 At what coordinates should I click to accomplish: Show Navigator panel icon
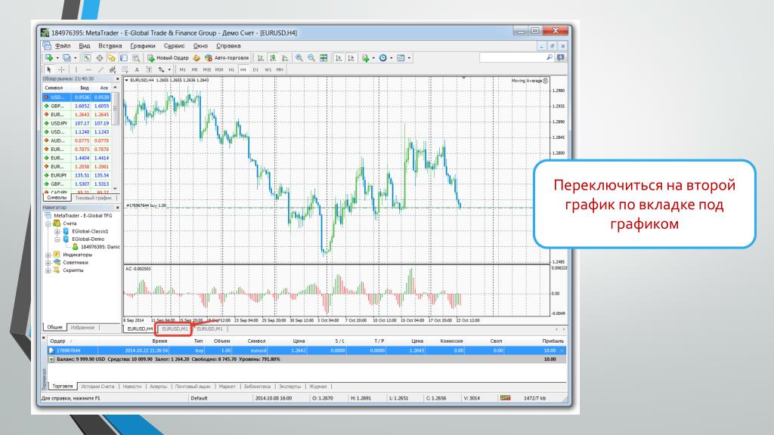[x=112, y=57]
